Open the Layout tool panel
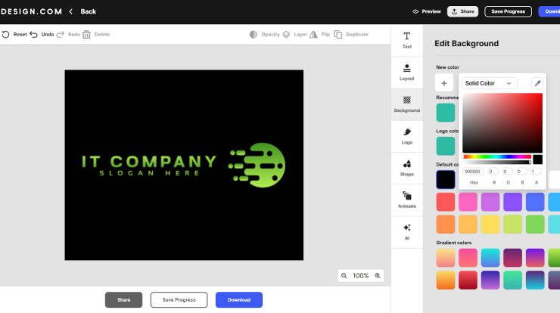 click(407, 72)
